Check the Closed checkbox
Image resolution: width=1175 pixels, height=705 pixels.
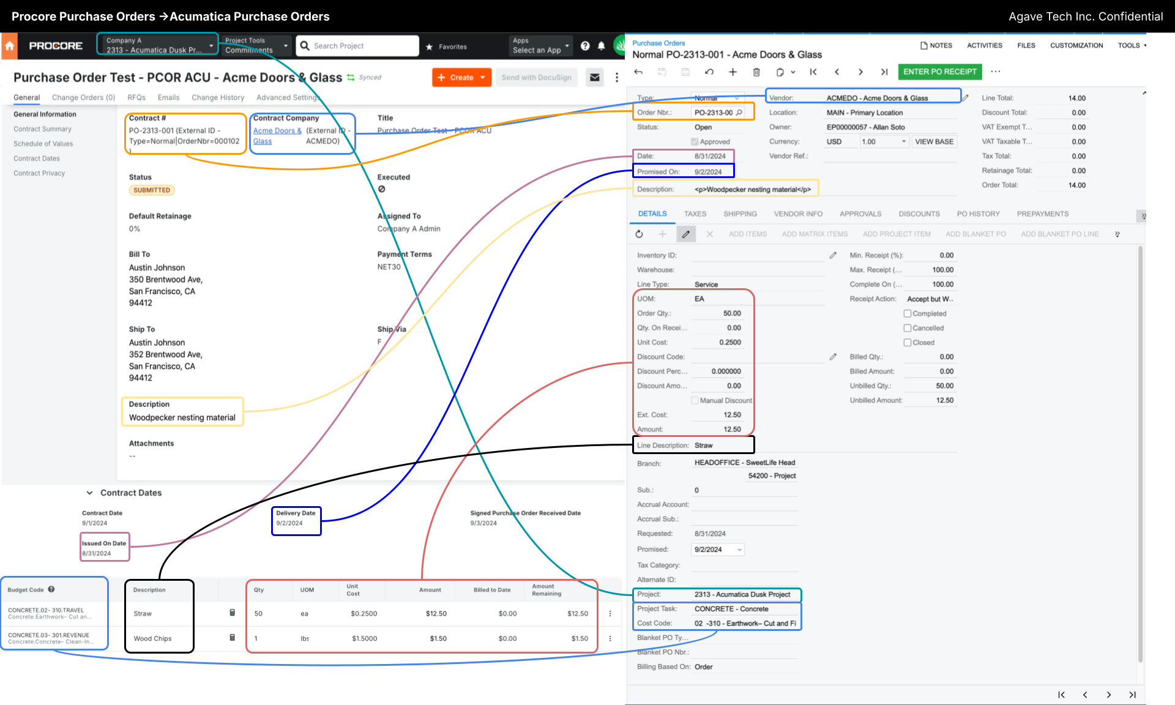(x=908, y=343)
